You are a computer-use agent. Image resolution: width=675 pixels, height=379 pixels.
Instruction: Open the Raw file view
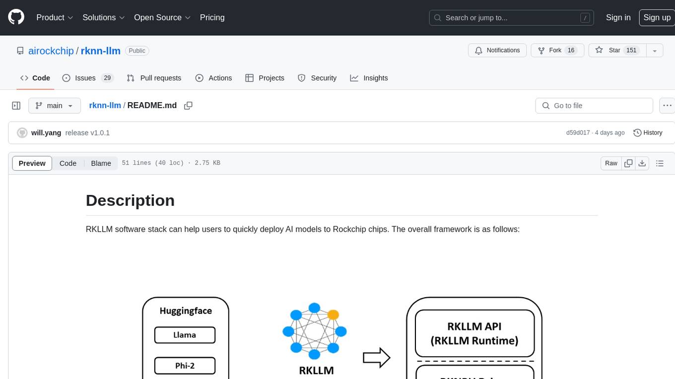pos(611,163)
